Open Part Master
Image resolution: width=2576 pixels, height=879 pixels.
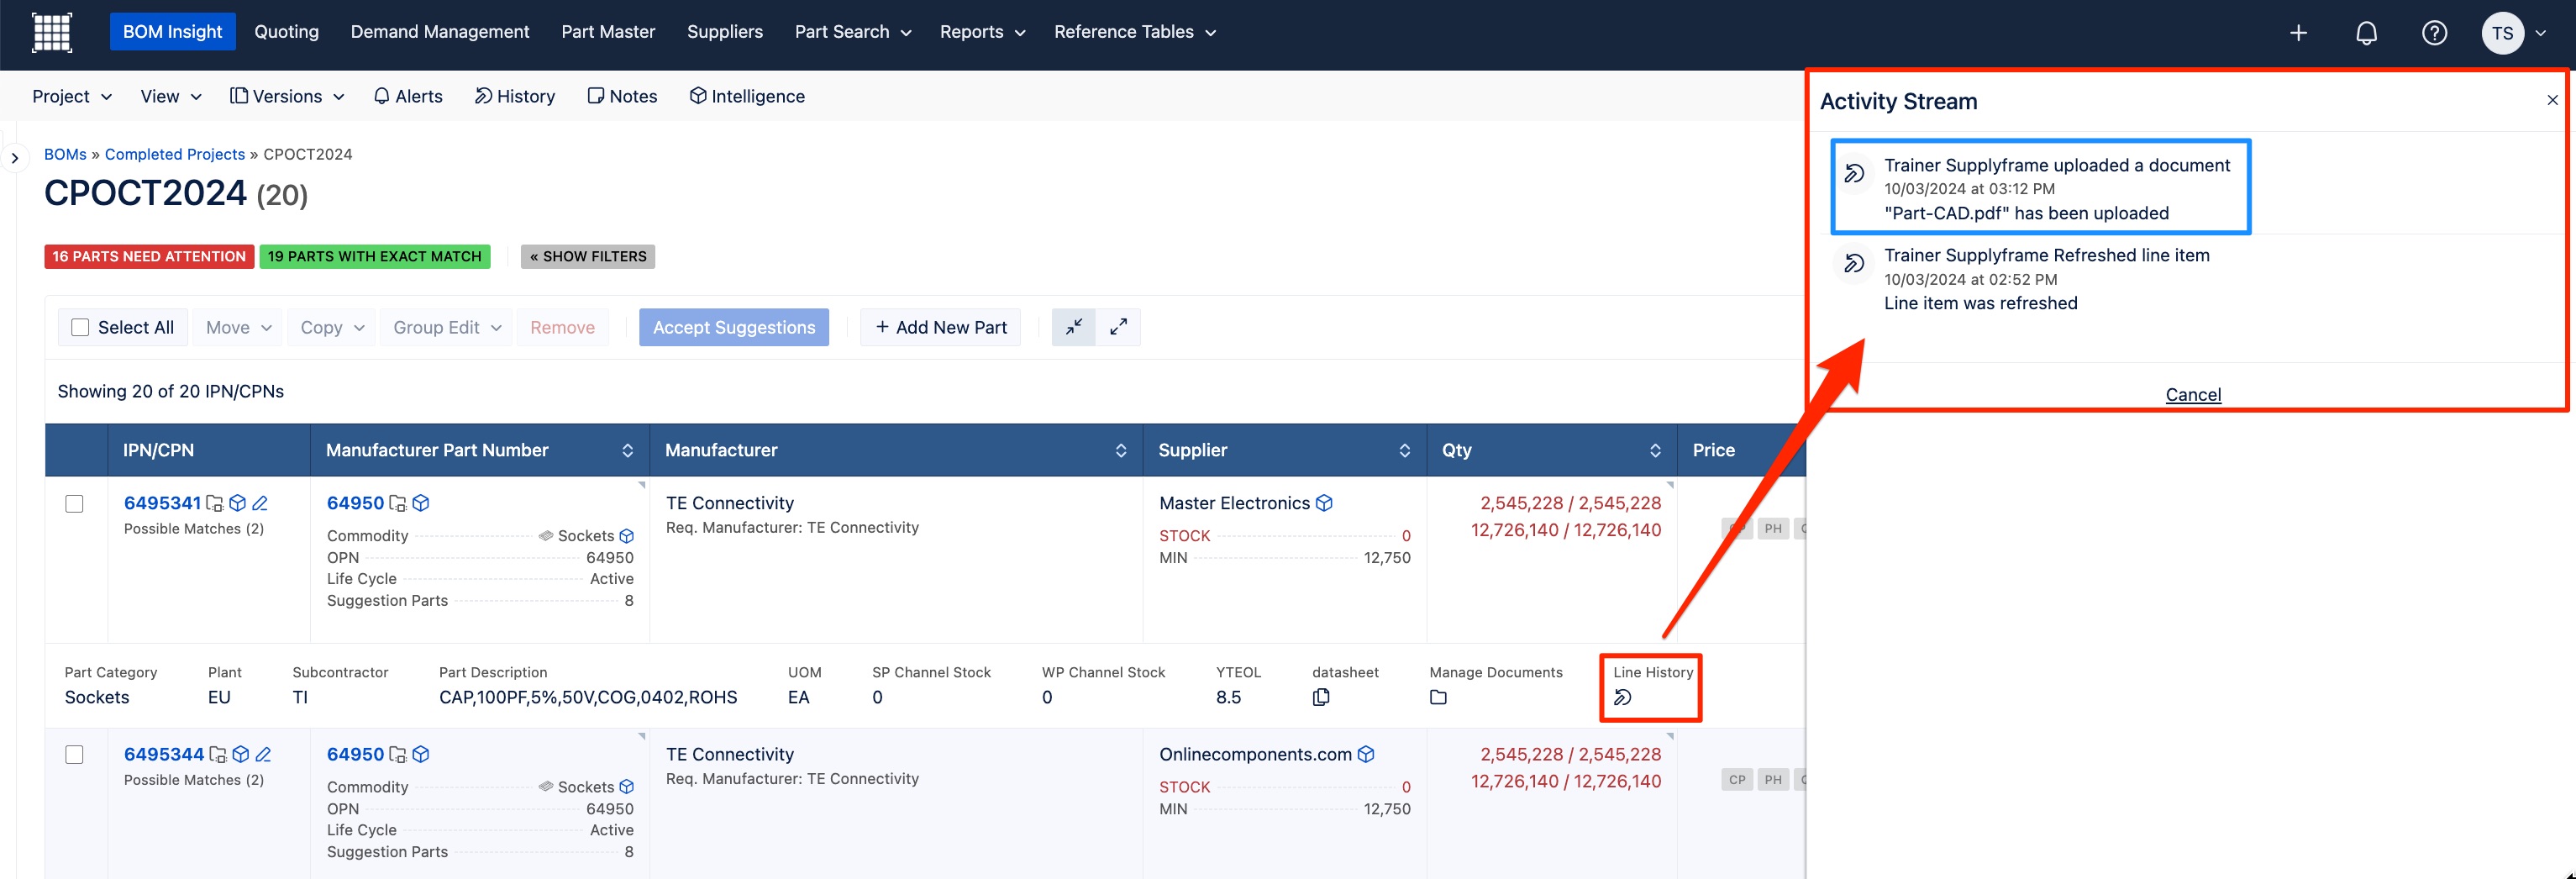click(608, 32)
